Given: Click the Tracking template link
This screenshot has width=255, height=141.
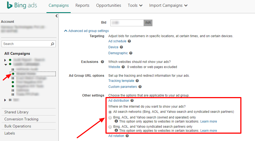Looking at the screenshot, I should pos(121,81).
